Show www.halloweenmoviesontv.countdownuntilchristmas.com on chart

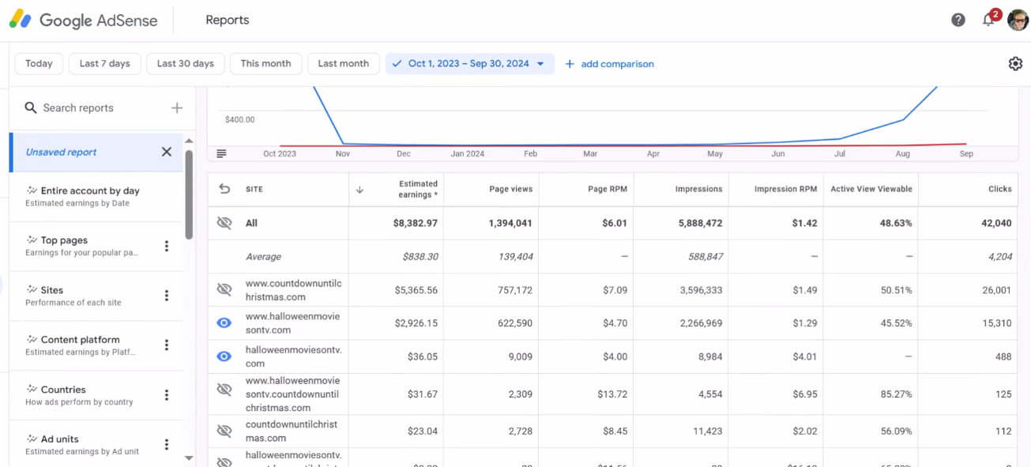[x=224, y=390]
